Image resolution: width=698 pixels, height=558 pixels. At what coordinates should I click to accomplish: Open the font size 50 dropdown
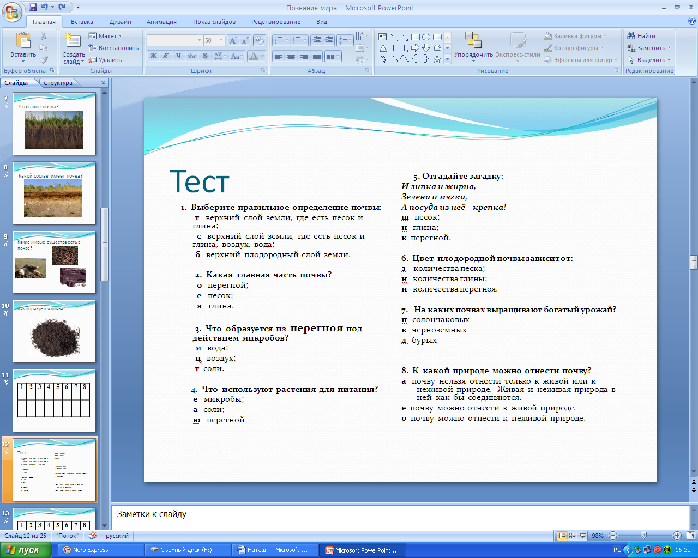click(x=221, y=40)
